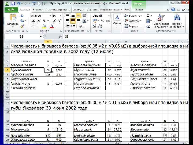Click the formula bar showing 35
Image resolution: width=193 pixels, height=145 pixels.
click(126, 37)
